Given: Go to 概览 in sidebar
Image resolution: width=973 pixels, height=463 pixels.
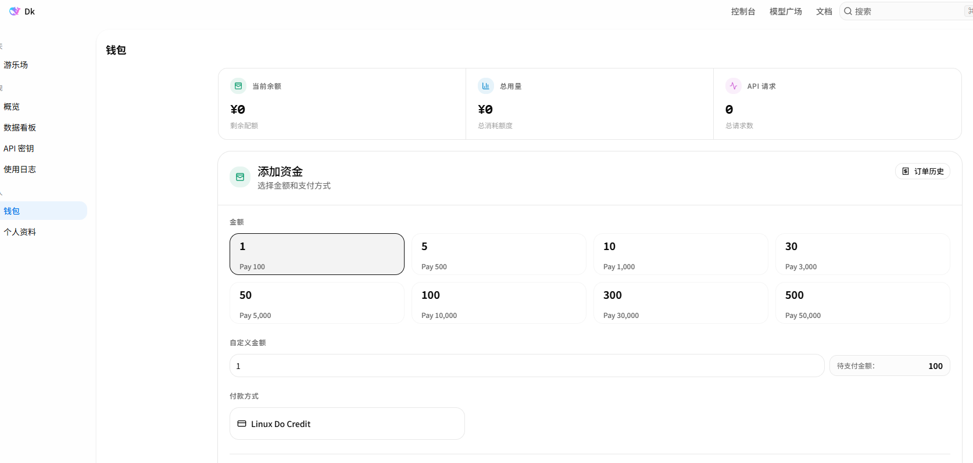Looking at the screenshot, I should (x=12, y=107).
